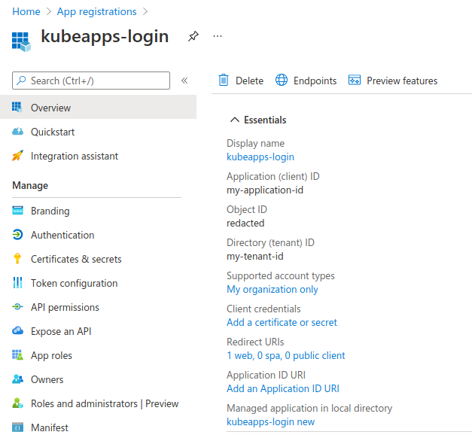Click My organization only link
The width and height of the screenshot is (472, 438).
272,289
